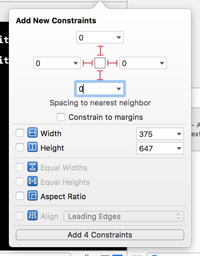
Task: Click into the left spacing input field
Action: [x=53, y=63]
